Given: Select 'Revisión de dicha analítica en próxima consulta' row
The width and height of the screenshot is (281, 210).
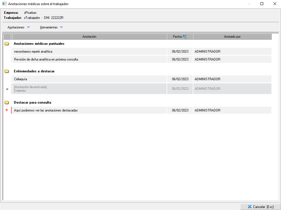Looking at the screenshot, I should [x=89, y=59].
